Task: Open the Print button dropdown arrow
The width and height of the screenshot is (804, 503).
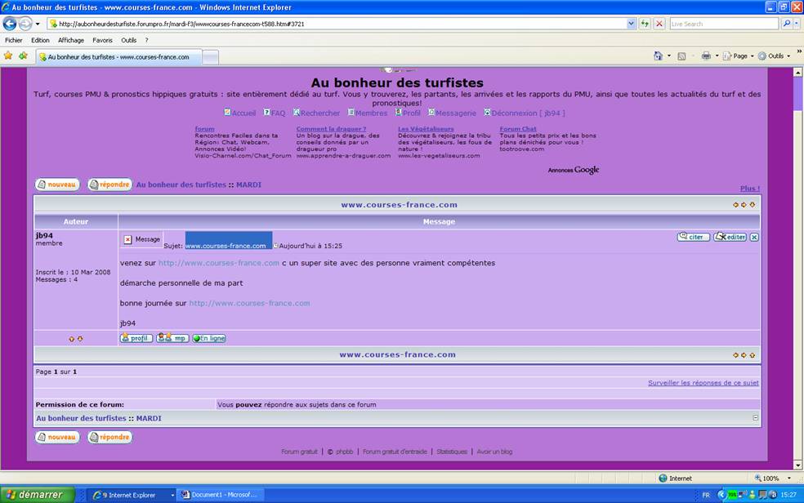Action: [x=717, y=56]
